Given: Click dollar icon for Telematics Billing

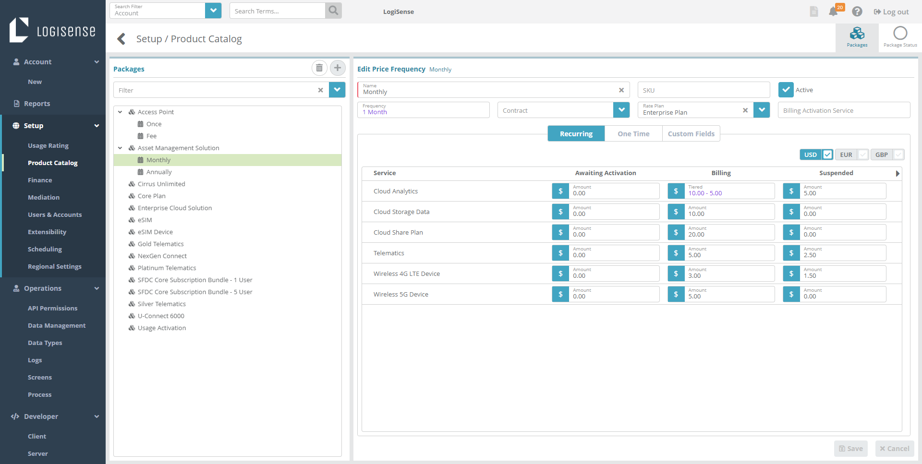Looking at the screenshot, I should pyautogui.click(x=676, y=253).
